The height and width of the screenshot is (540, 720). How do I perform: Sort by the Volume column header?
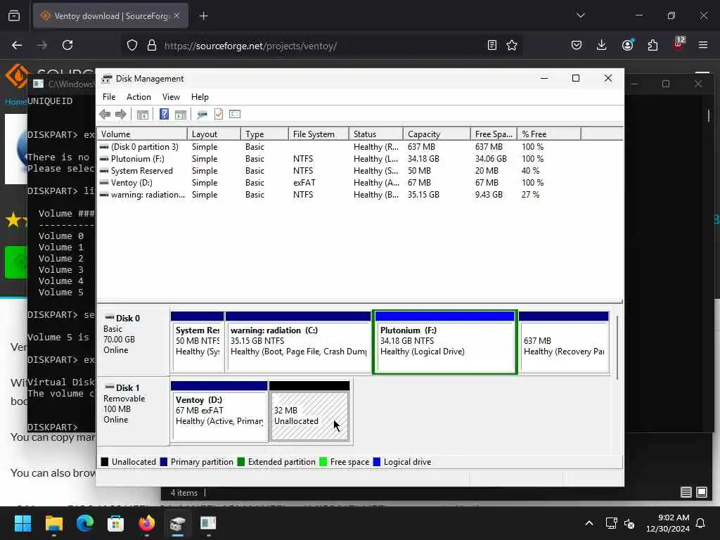pyautogui.click(x=142, y=134)
